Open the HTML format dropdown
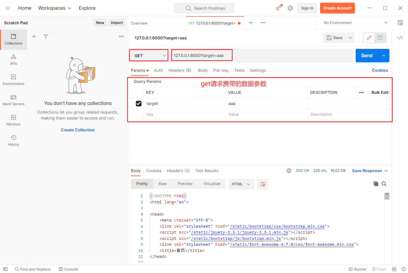 (x=241, y=184)
